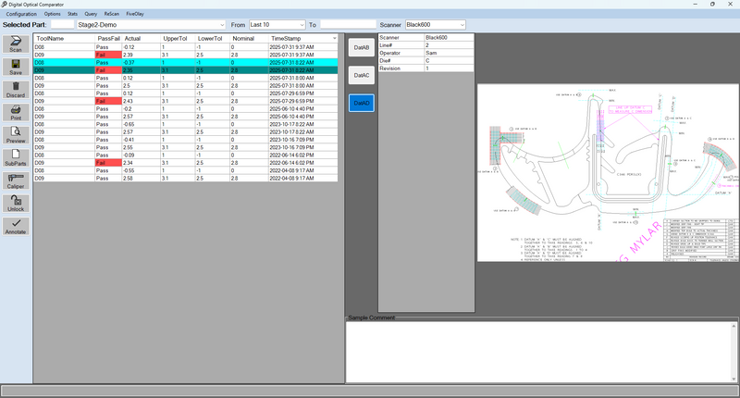Toggle the DatAB datum button

click(x=361, y=47)
